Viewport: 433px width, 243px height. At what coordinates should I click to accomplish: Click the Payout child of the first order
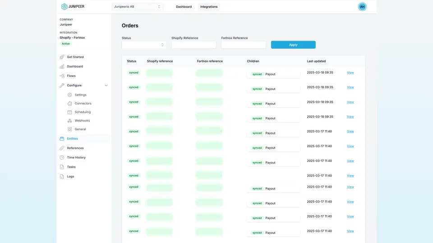273,74
